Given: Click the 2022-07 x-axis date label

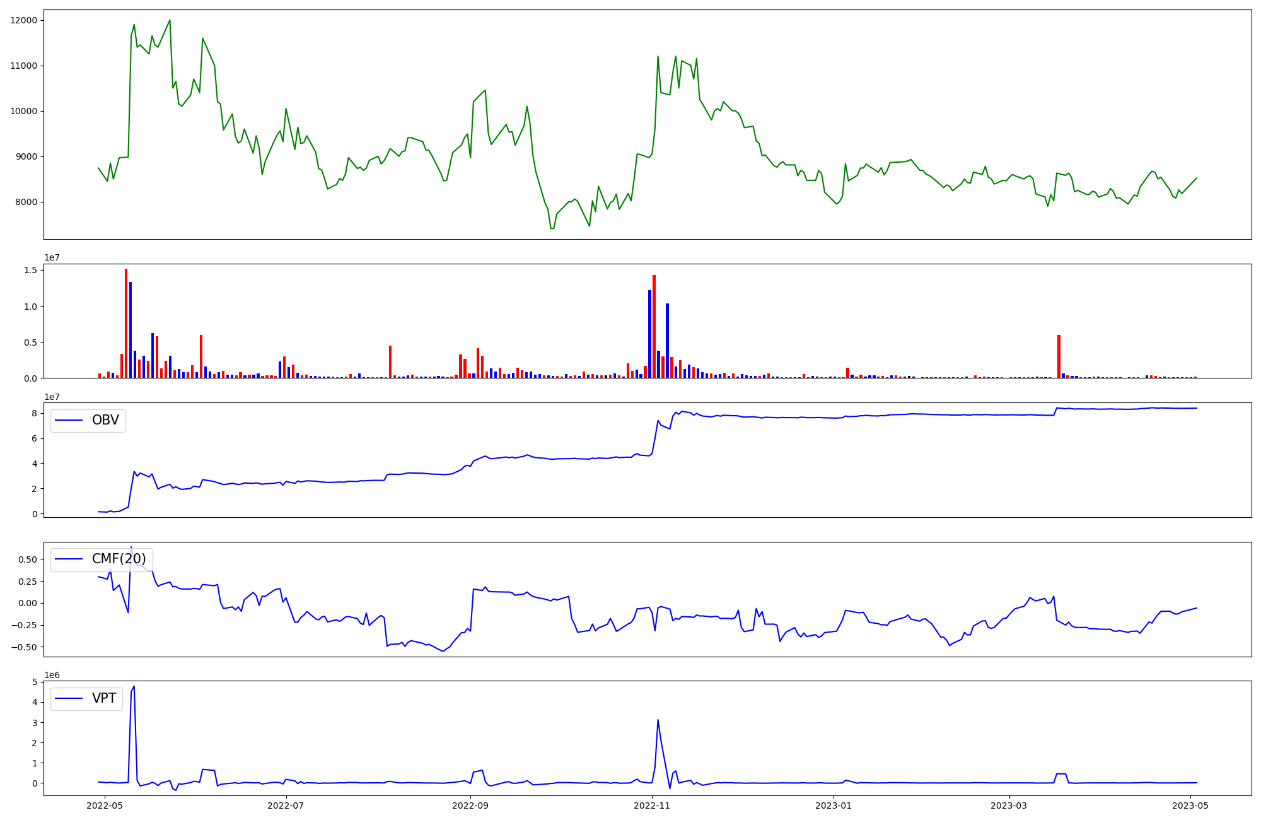Looking at the screenshot, I should (x=286, y=805).
